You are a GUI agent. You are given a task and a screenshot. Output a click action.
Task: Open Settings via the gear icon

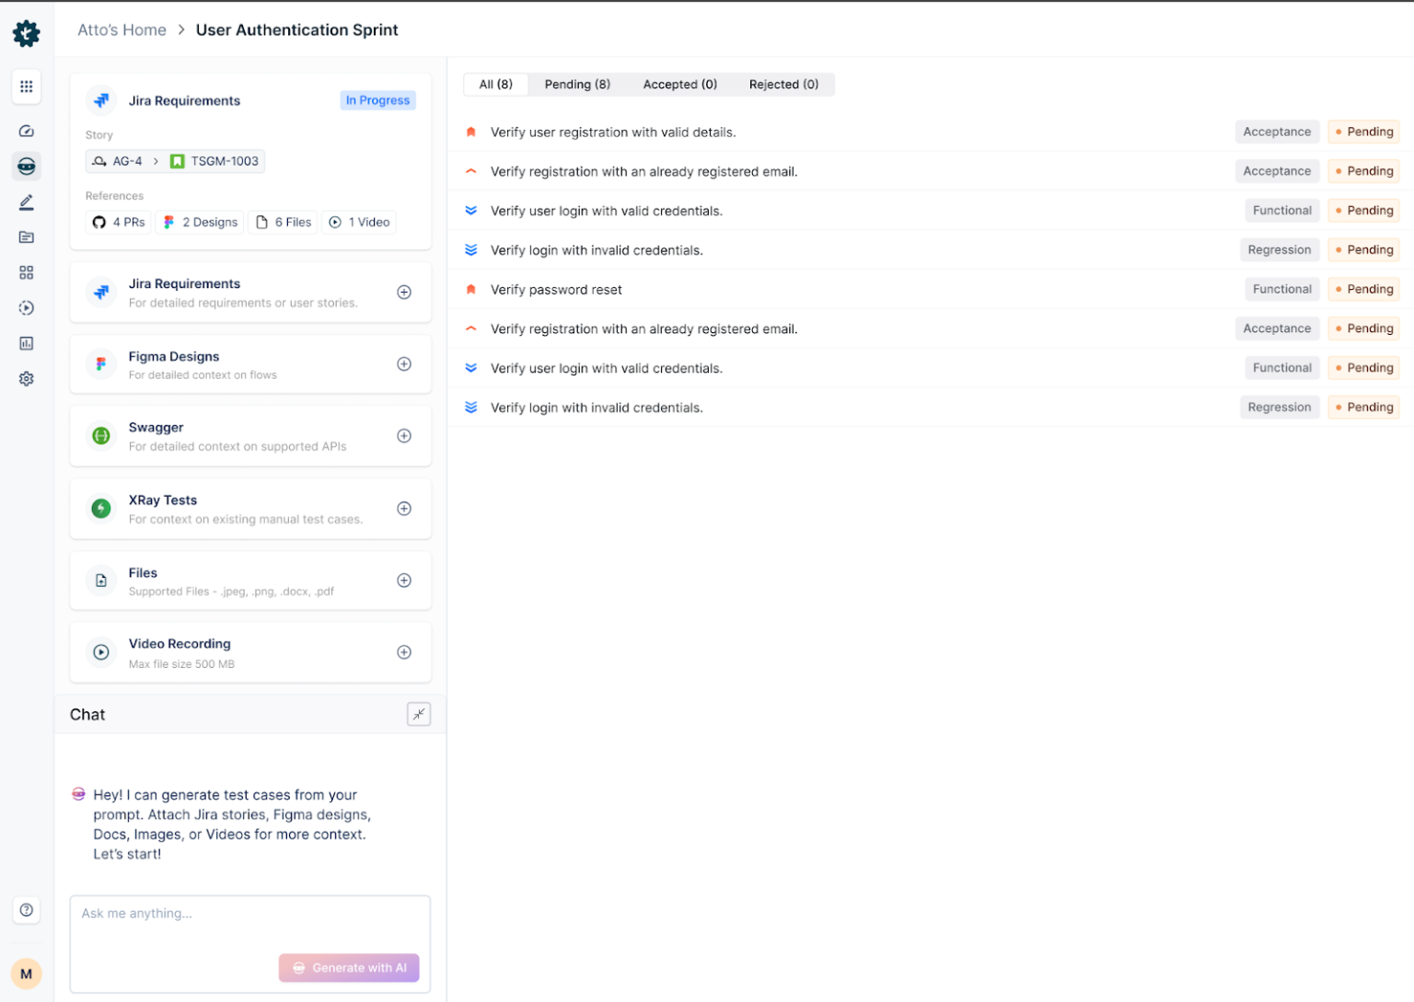pyautogui.click(x=27, y=378)
